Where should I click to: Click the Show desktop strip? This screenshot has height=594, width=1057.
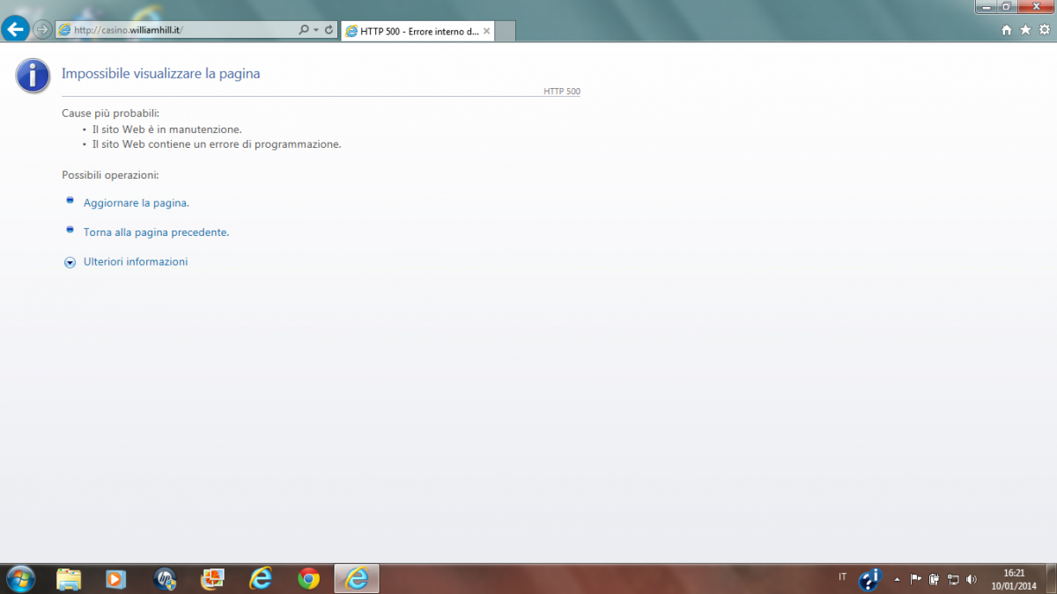(1051, 578)
